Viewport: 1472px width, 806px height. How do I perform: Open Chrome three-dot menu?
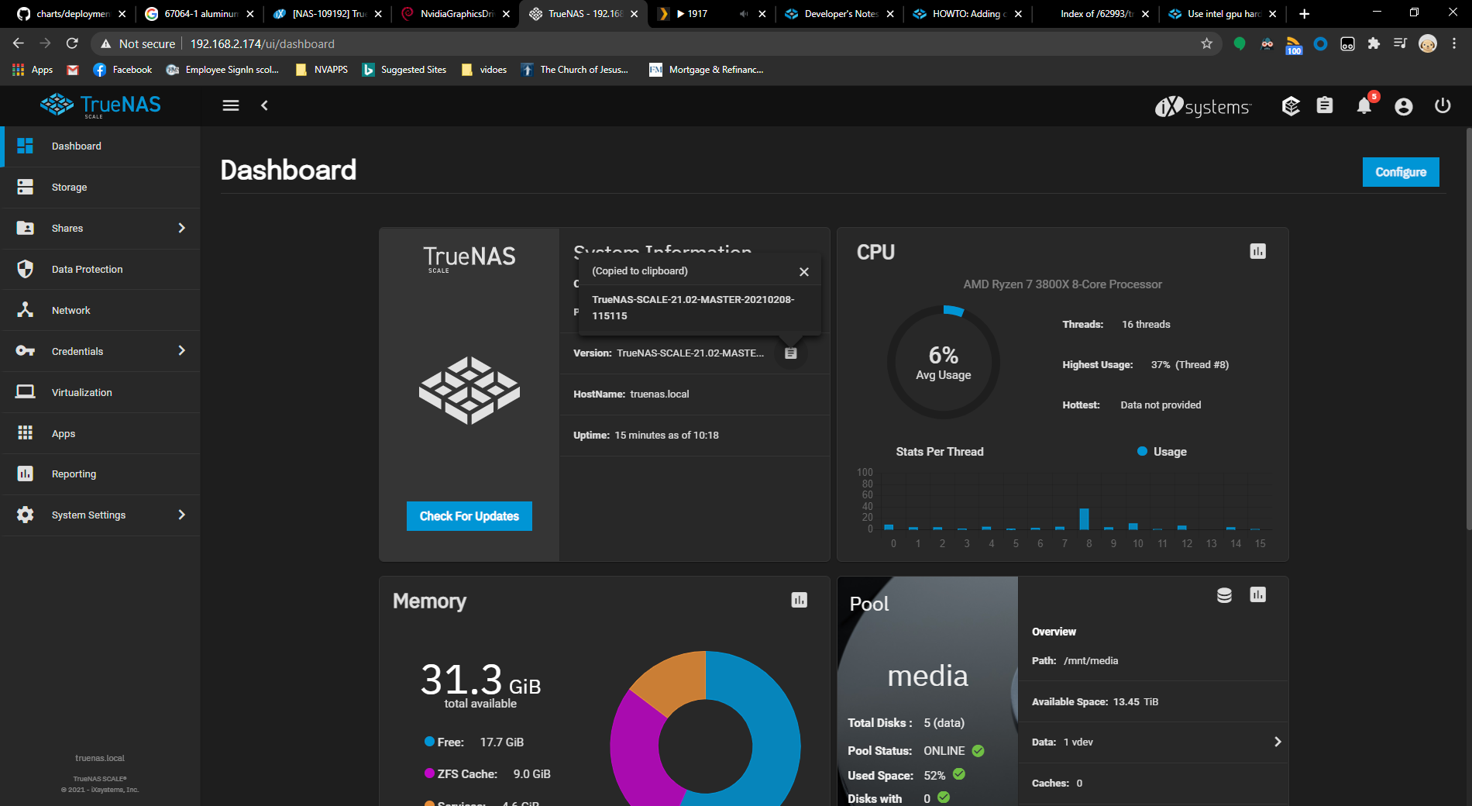click(x=1454, y=44)
